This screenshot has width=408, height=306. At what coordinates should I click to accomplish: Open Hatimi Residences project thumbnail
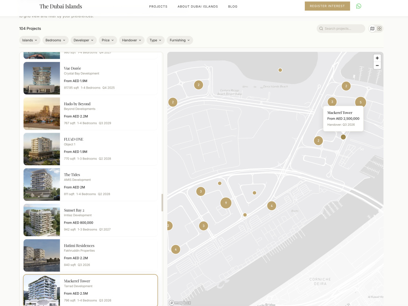[x=42, y=255]
